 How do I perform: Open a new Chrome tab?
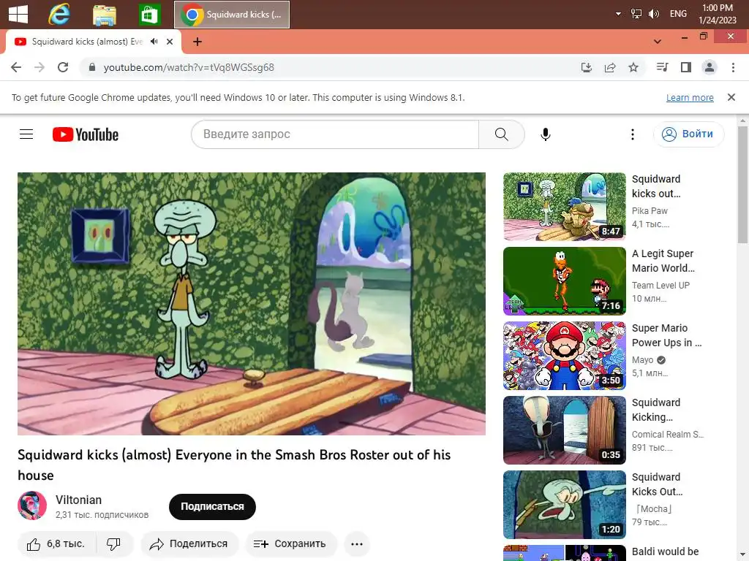(197, 42)
